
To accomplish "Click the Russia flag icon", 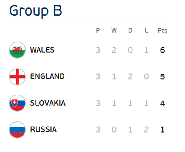I will pyautogui.click(x=17, y=130).
